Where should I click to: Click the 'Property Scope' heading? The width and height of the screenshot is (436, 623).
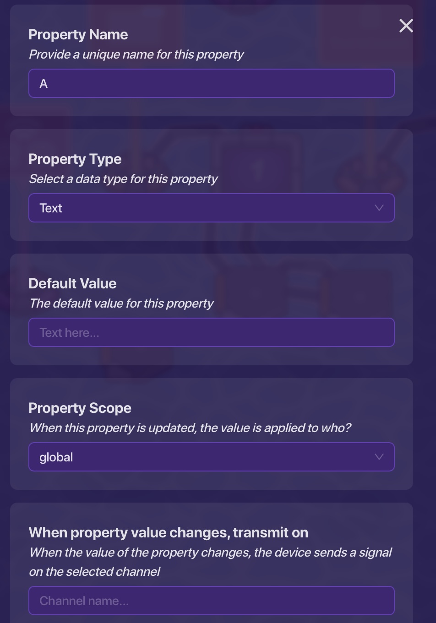tap(80, 408)
